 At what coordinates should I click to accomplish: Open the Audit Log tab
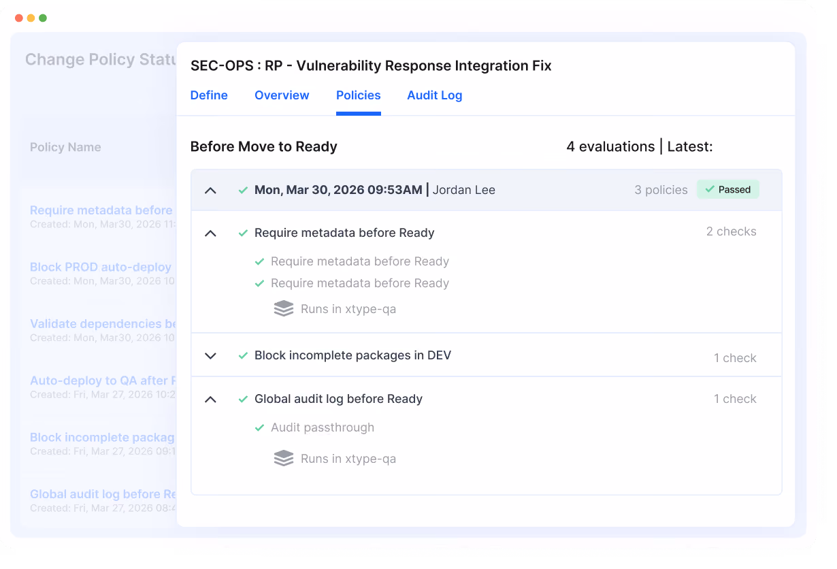point(435,95)
